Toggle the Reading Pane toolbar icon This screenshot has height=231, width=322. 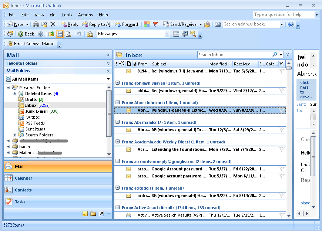coord(60,34)
